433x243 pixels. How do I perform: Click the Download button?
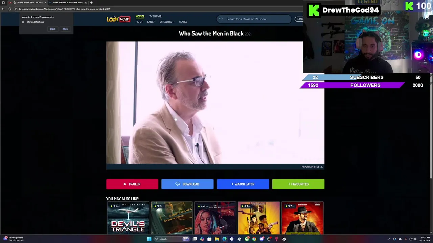pos(187,184)
